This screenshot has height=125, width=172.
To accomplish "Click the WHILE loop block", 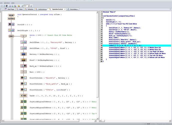I will coord(11,36).
